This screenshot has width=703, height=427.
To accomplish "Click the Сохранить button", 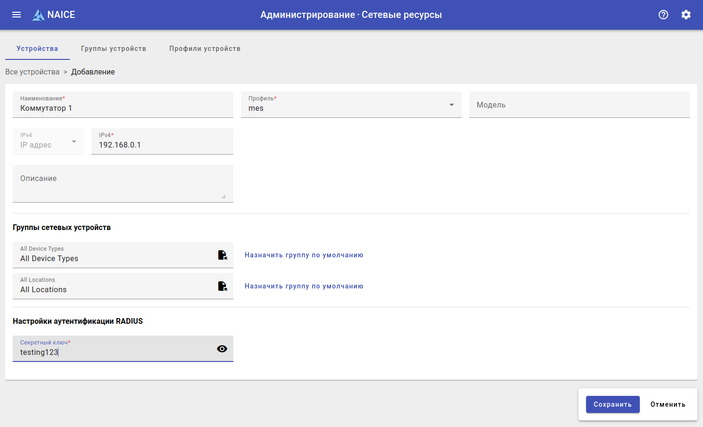I will point(612,404).
